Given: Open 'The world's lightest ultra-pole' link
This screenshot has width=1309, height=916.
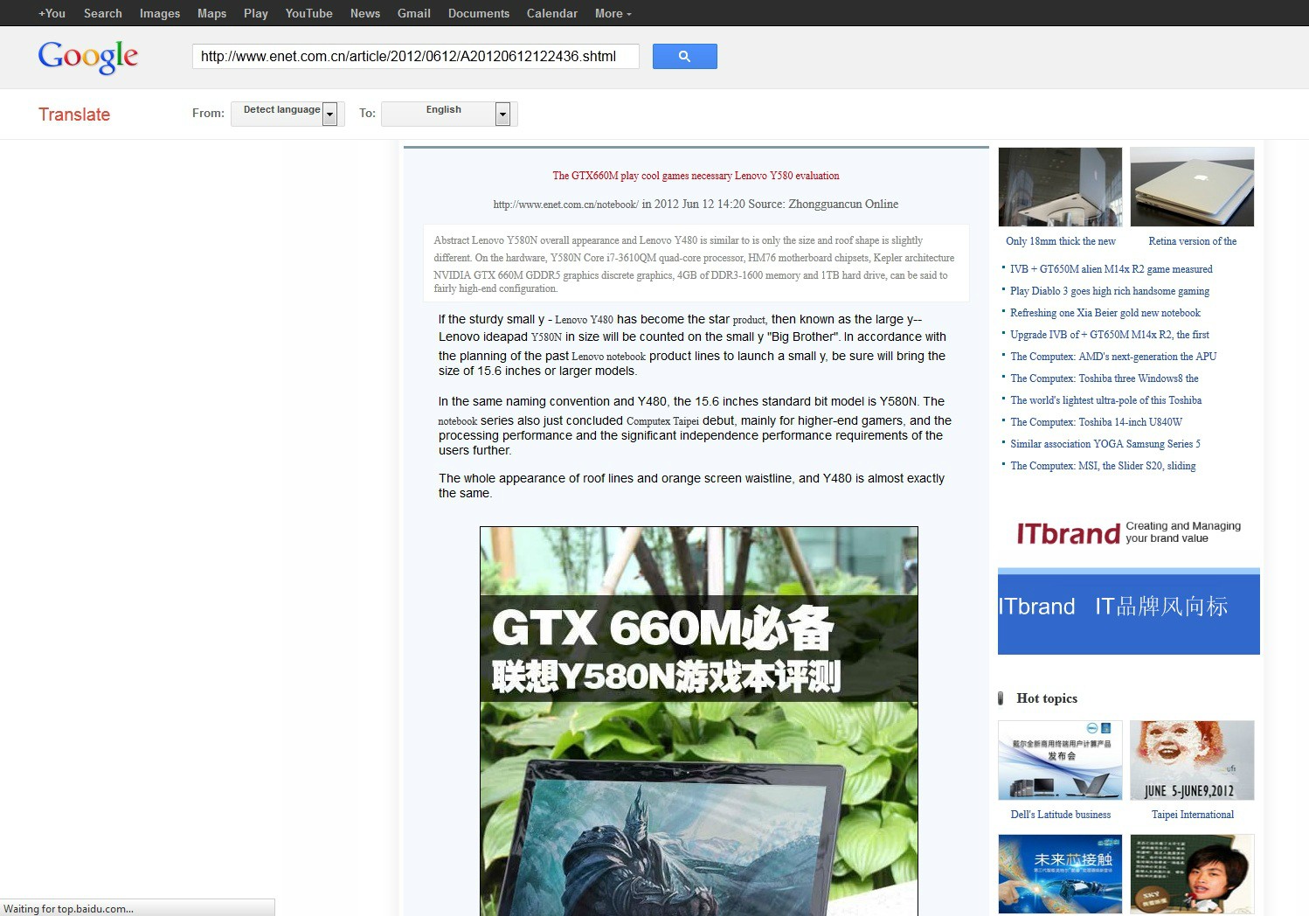Looking at the screenshot, I should tap(1106, 400).
